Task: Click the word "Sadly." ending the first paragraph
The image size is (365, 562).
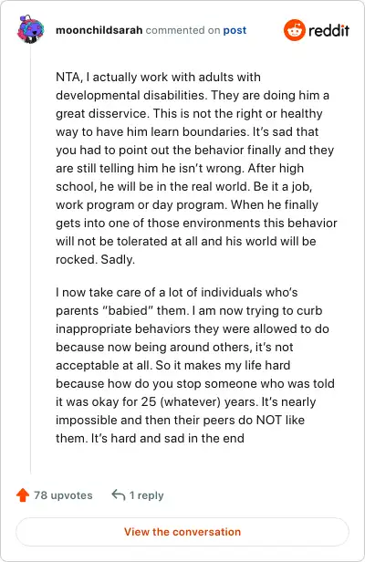Action: [x=118, y=259]
